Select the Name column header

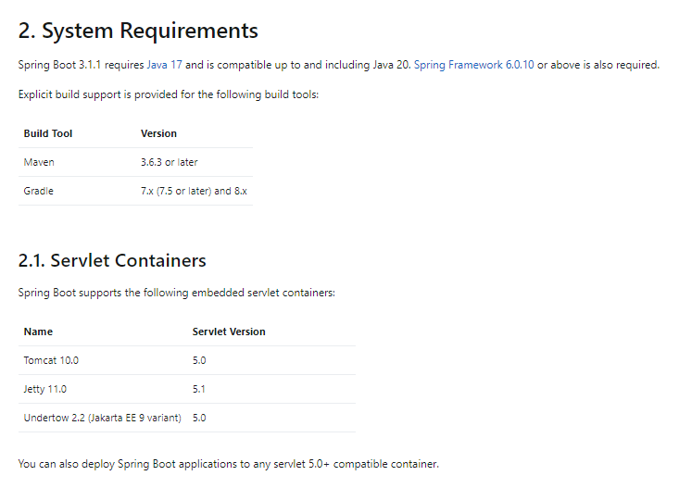[x=38, y=332]
